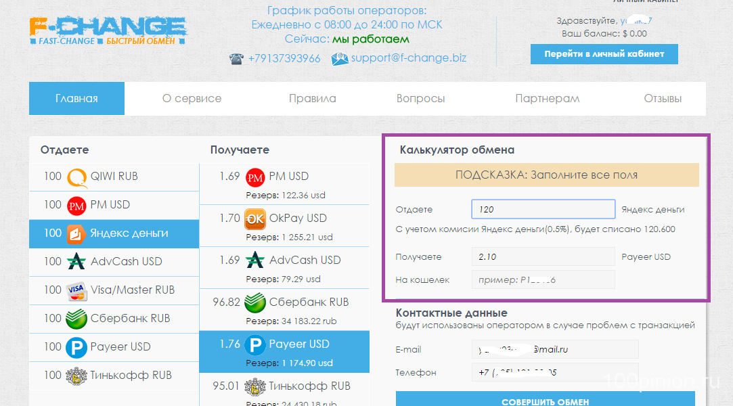Open the Правила tab
733x406 pixels.
pos(312,99)
